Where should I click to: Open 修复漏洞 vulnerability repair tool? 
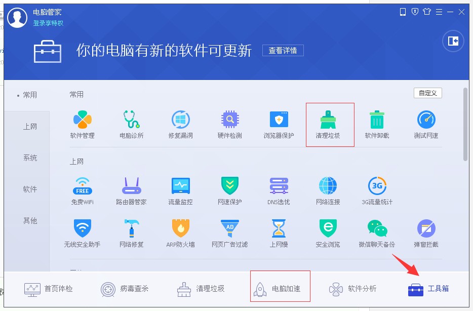180,125
